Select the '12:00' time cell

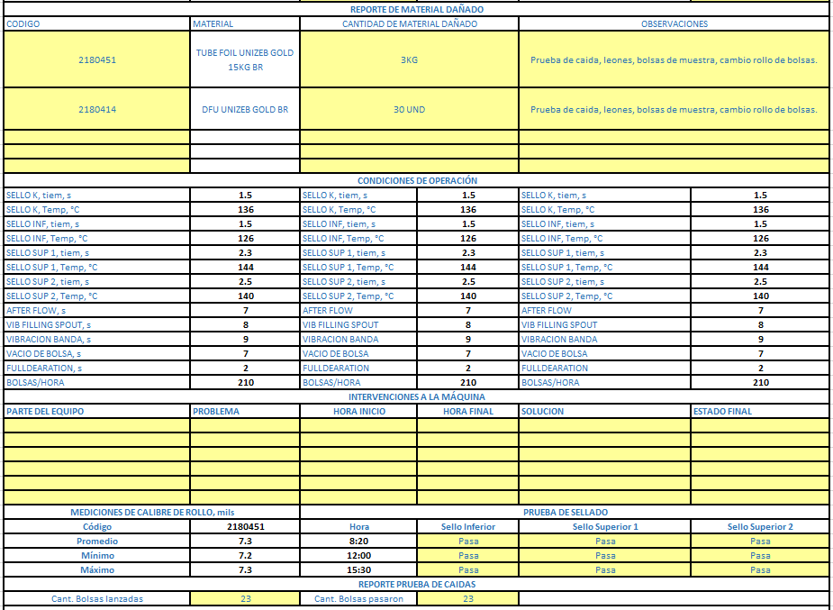coord(358,556)
